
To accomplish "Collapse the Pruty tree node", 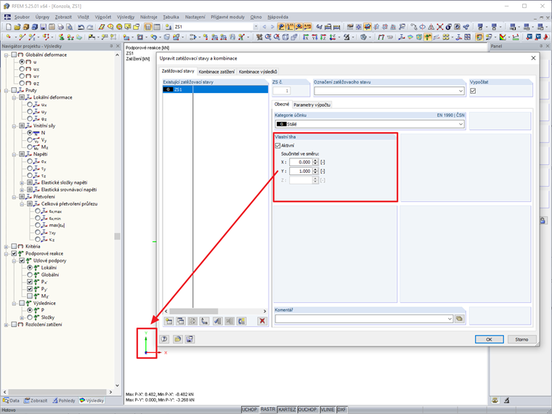I will tap(6, 90).
